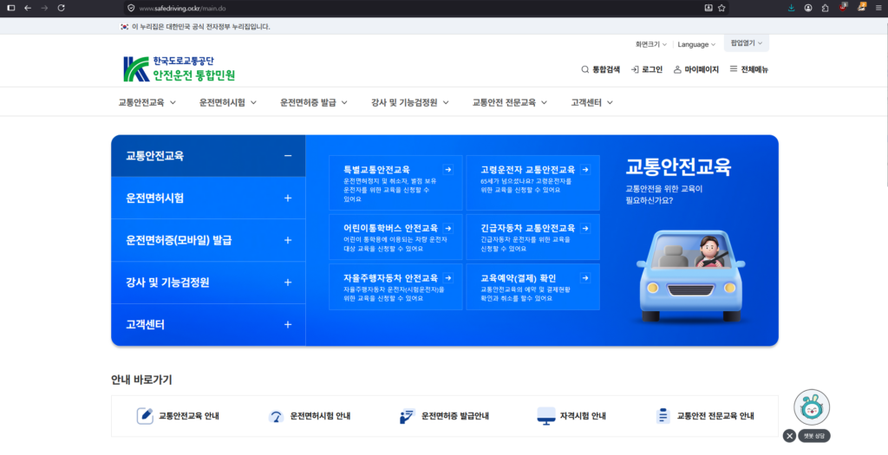Click arrow icon on 특별교통안전교육 card
This screenshot has height=455, width=888.
(x=448, y=169)
